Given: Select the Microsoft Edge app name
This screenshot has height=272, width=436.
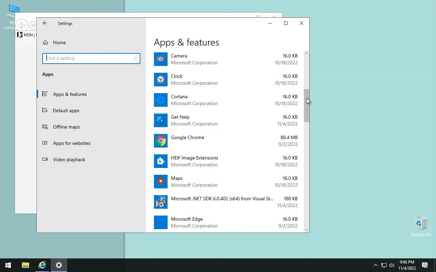Looking at the screenshot, I should point(187,219).
